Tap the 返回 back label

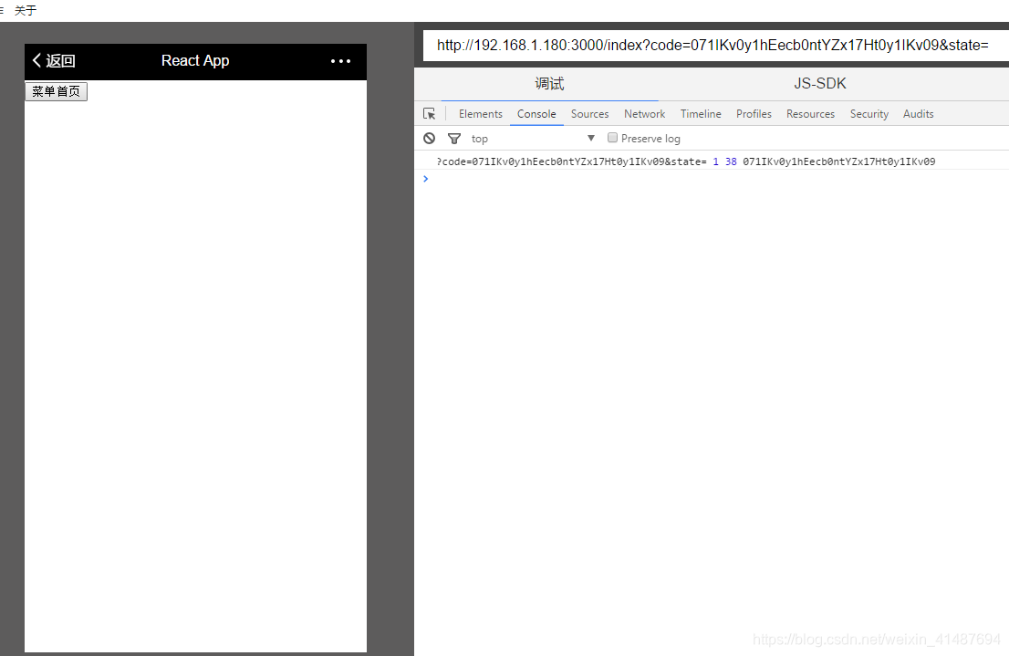click(x=60, y=60)
